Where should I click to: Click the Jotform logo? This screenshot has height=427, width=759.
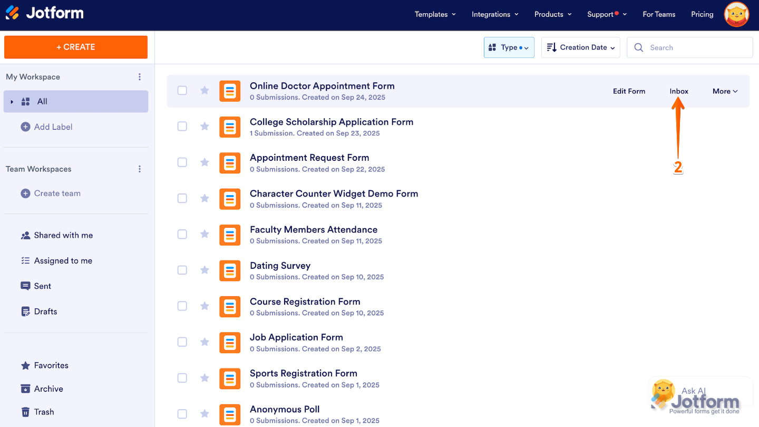point(44,14)
